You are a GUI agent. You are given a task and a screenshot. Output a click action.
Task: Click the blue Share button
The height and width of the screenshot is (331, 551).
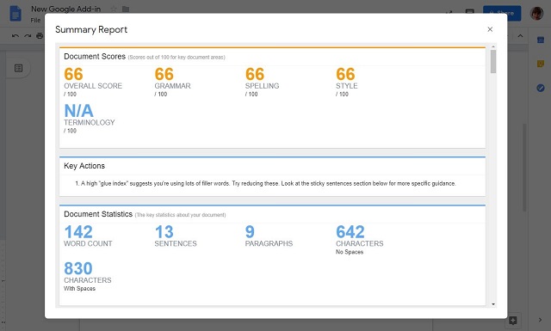(x=502, y=14)
